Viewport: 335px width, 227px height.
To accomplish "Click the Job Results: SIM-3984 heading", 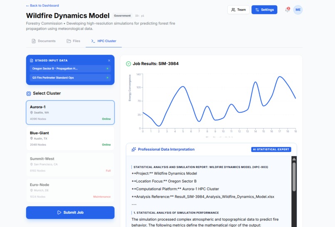I will pos(156,64).
